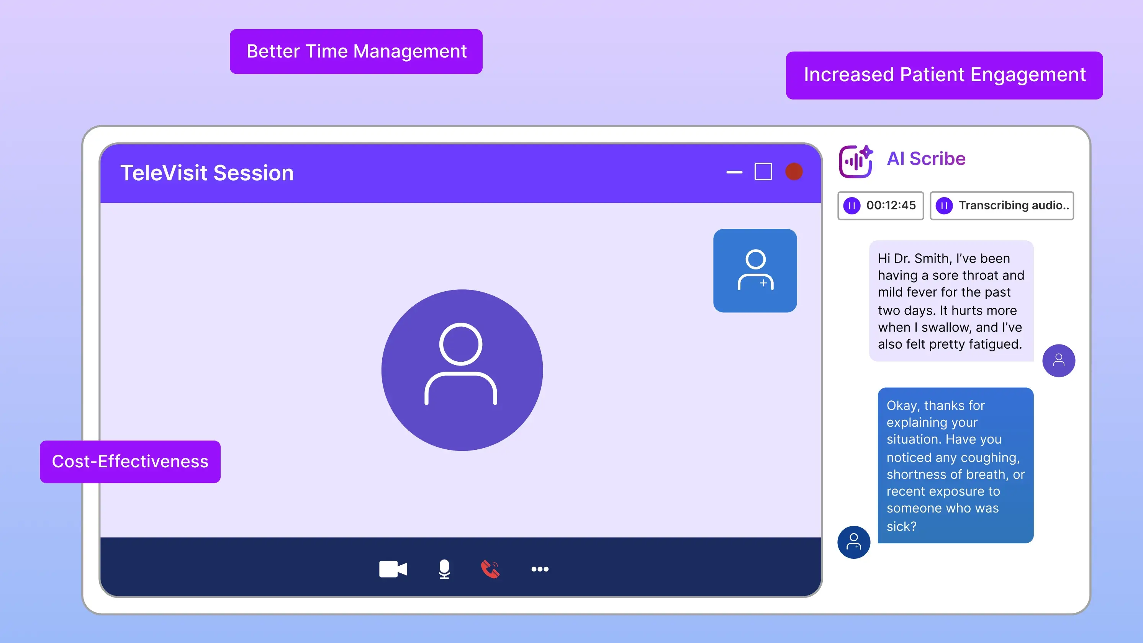Open more call options via ellipsis

(x=539, y=569)
